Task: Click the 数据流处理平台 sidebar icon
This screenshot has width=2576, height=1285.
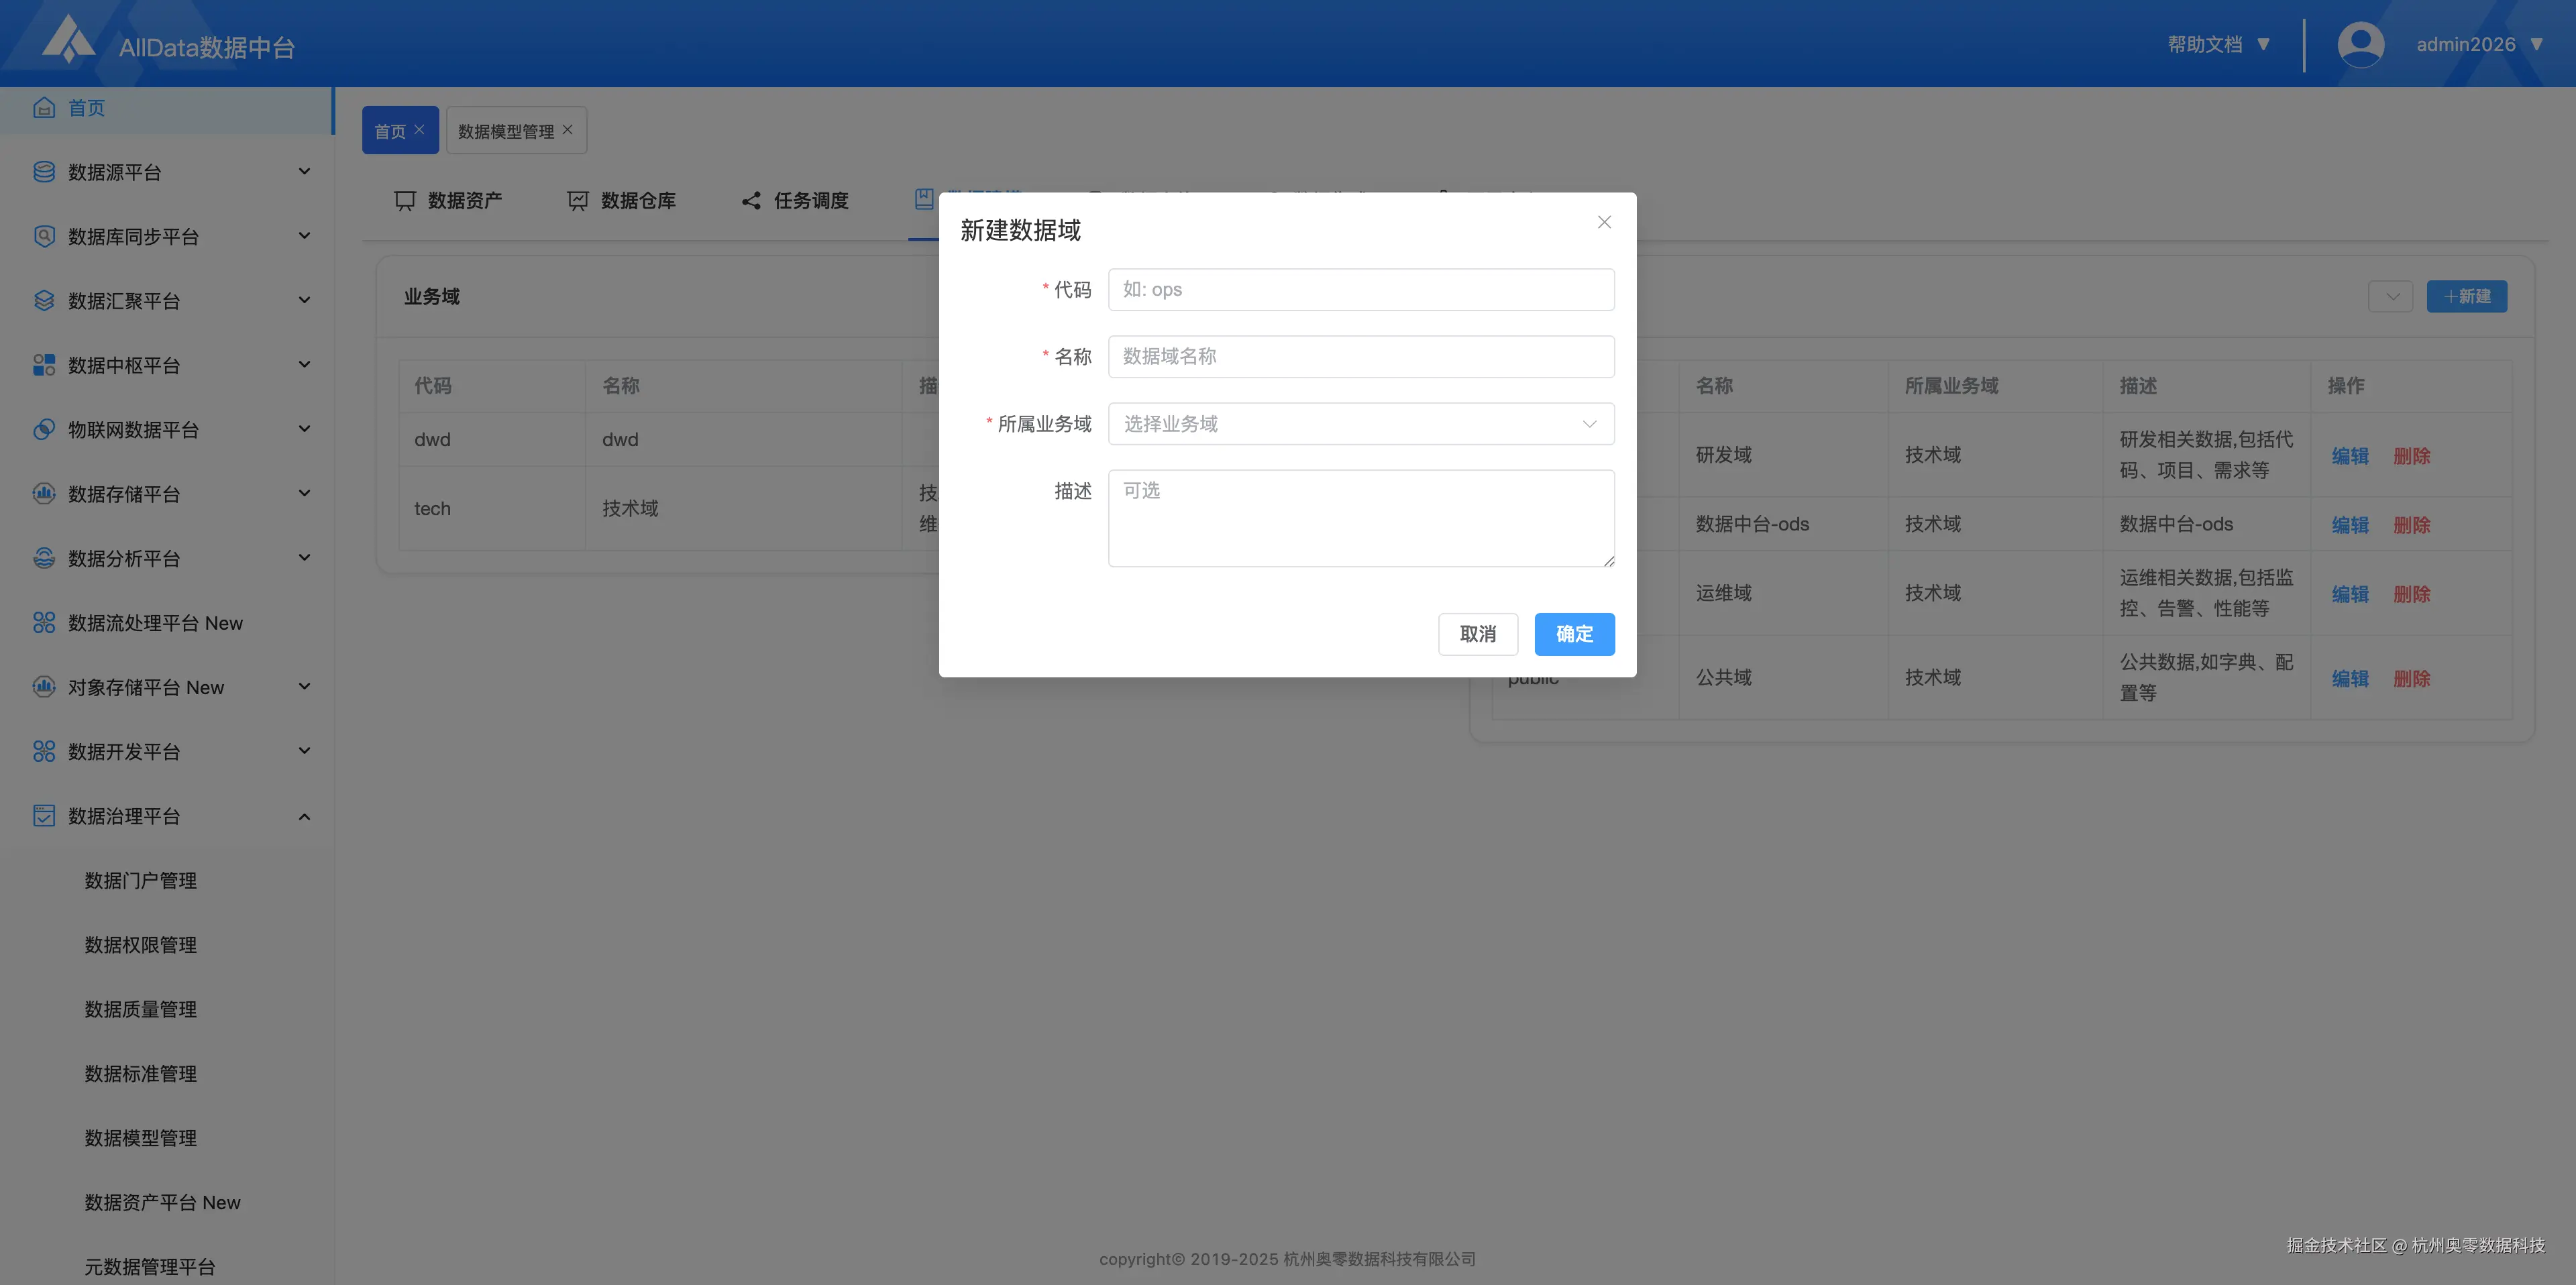Action: 44,623
